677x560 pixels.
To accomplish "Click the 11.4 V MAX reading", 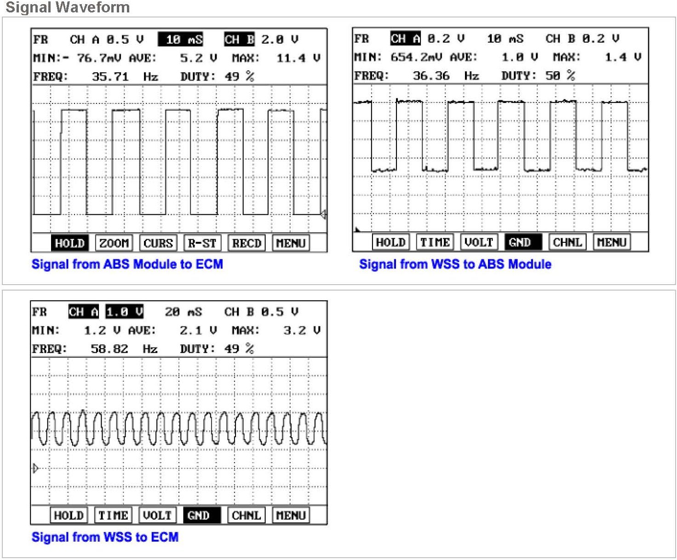I will click(x=298, y=58).
